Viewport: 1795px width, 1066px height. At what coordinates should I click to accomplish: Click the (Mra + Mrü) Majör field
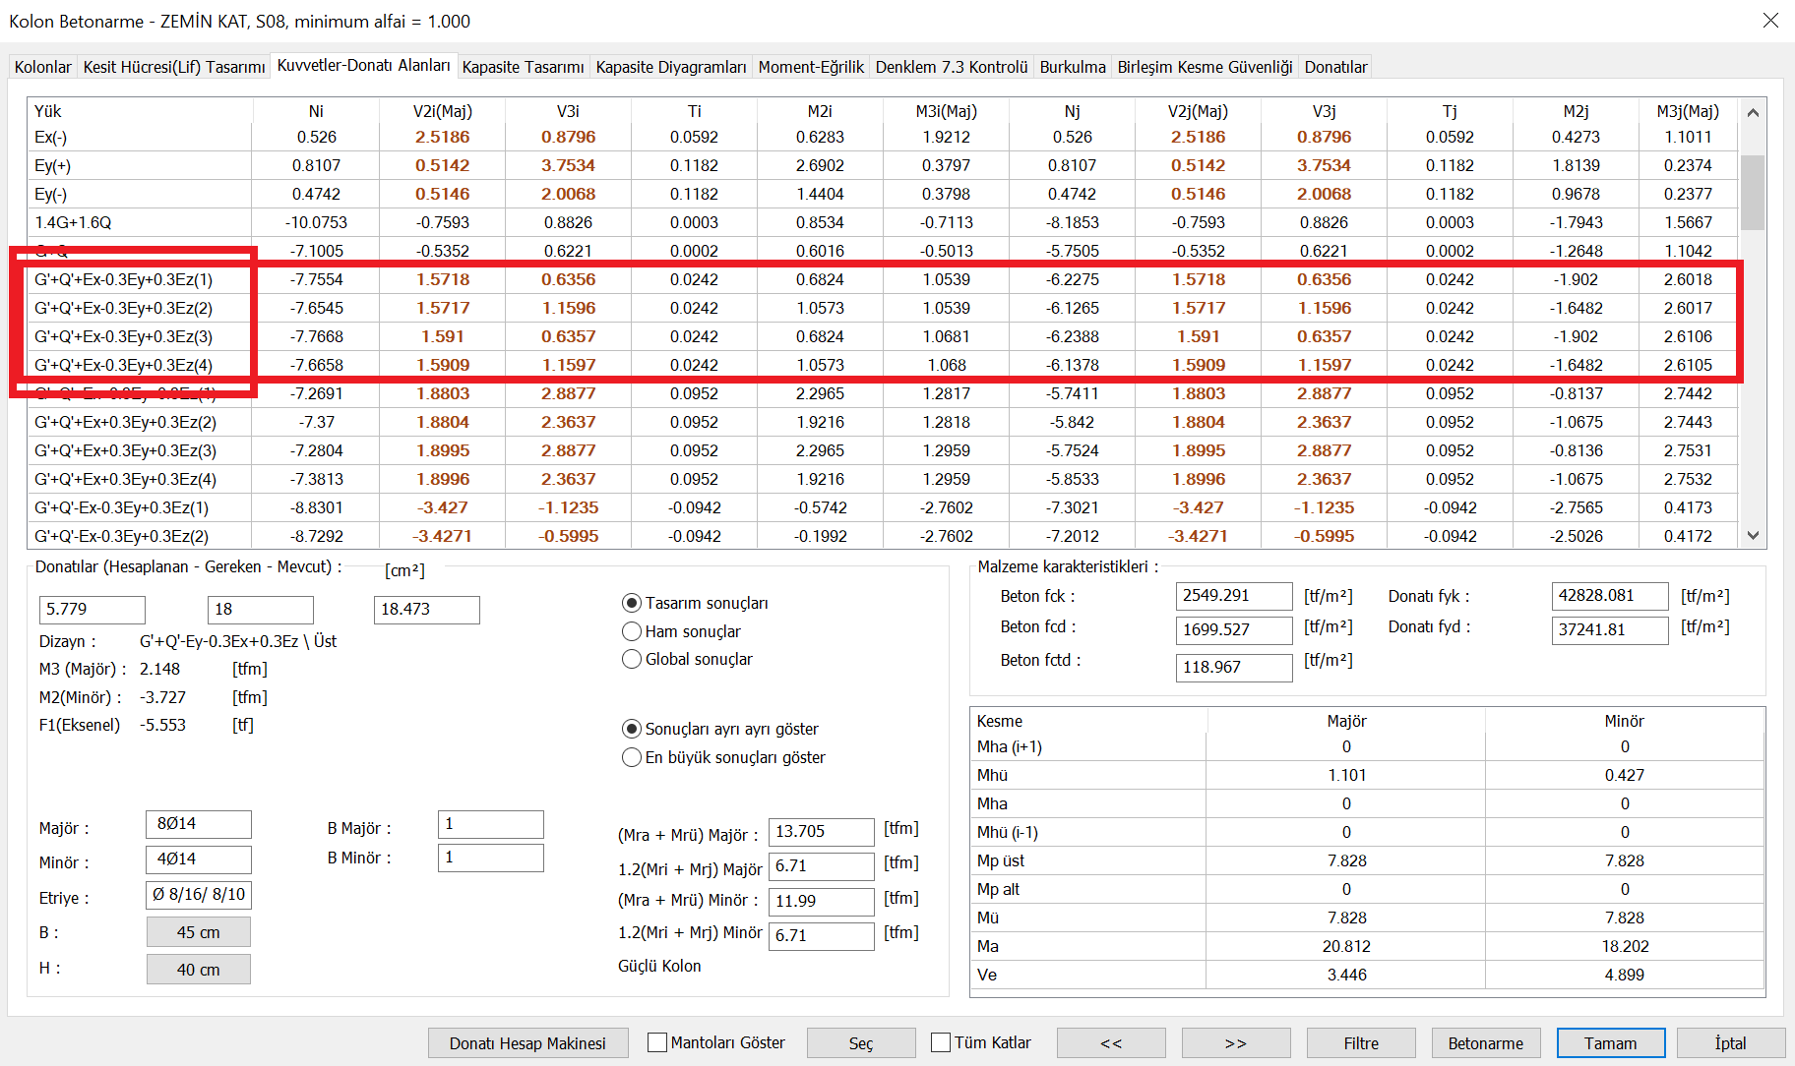tap(822, 832)
